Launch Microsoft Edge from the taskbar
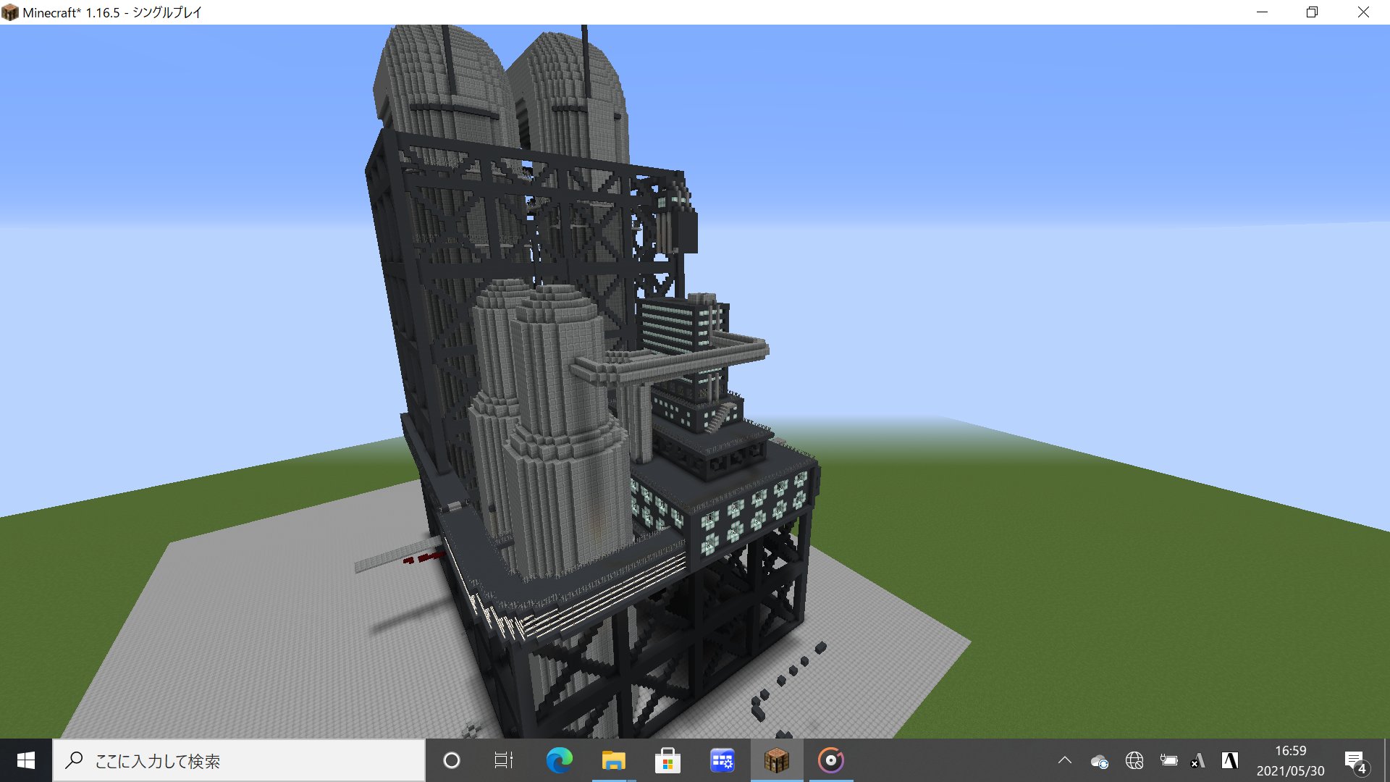 click(x=558, y=760)
